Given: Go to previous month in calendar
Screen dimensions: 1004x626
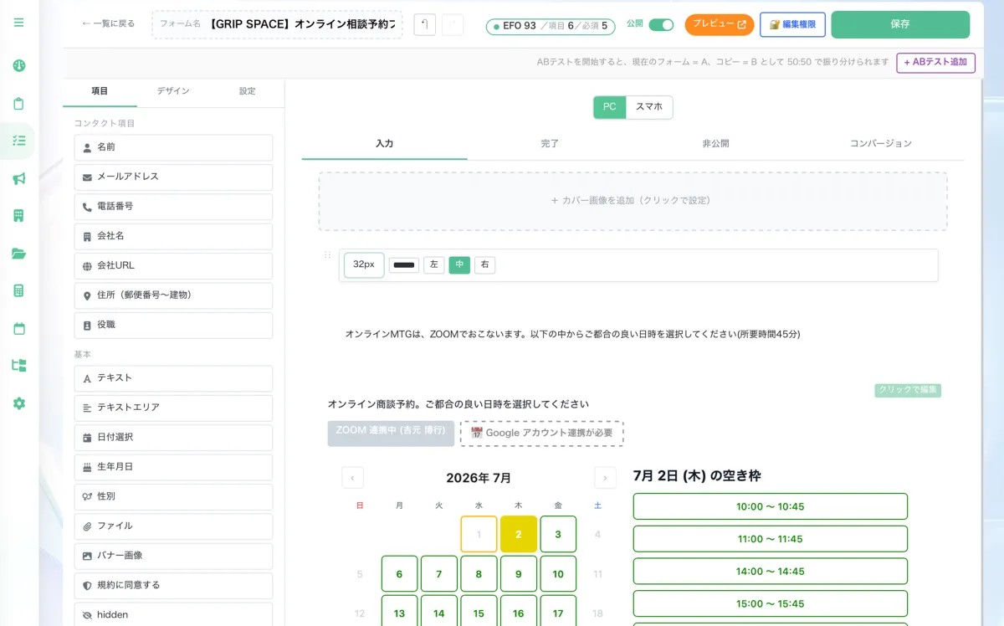Looking at the screenshot, I should click(x=352, y=478).
